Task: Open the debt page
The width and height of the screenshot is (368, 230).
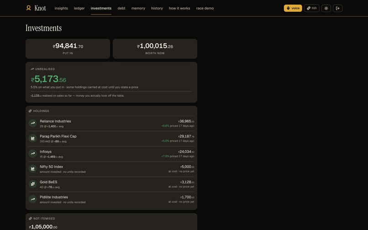Action: [121, 8]
